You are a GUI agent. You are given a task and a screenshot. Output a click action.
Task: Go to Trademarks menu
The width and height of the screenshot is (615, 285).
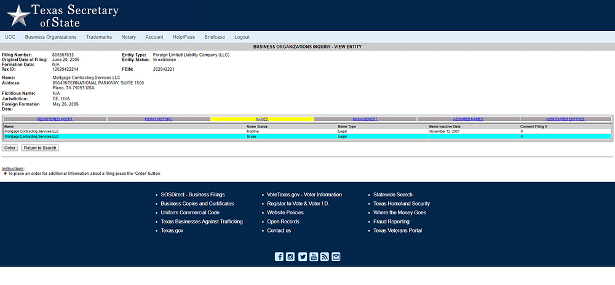pos(99,37)
